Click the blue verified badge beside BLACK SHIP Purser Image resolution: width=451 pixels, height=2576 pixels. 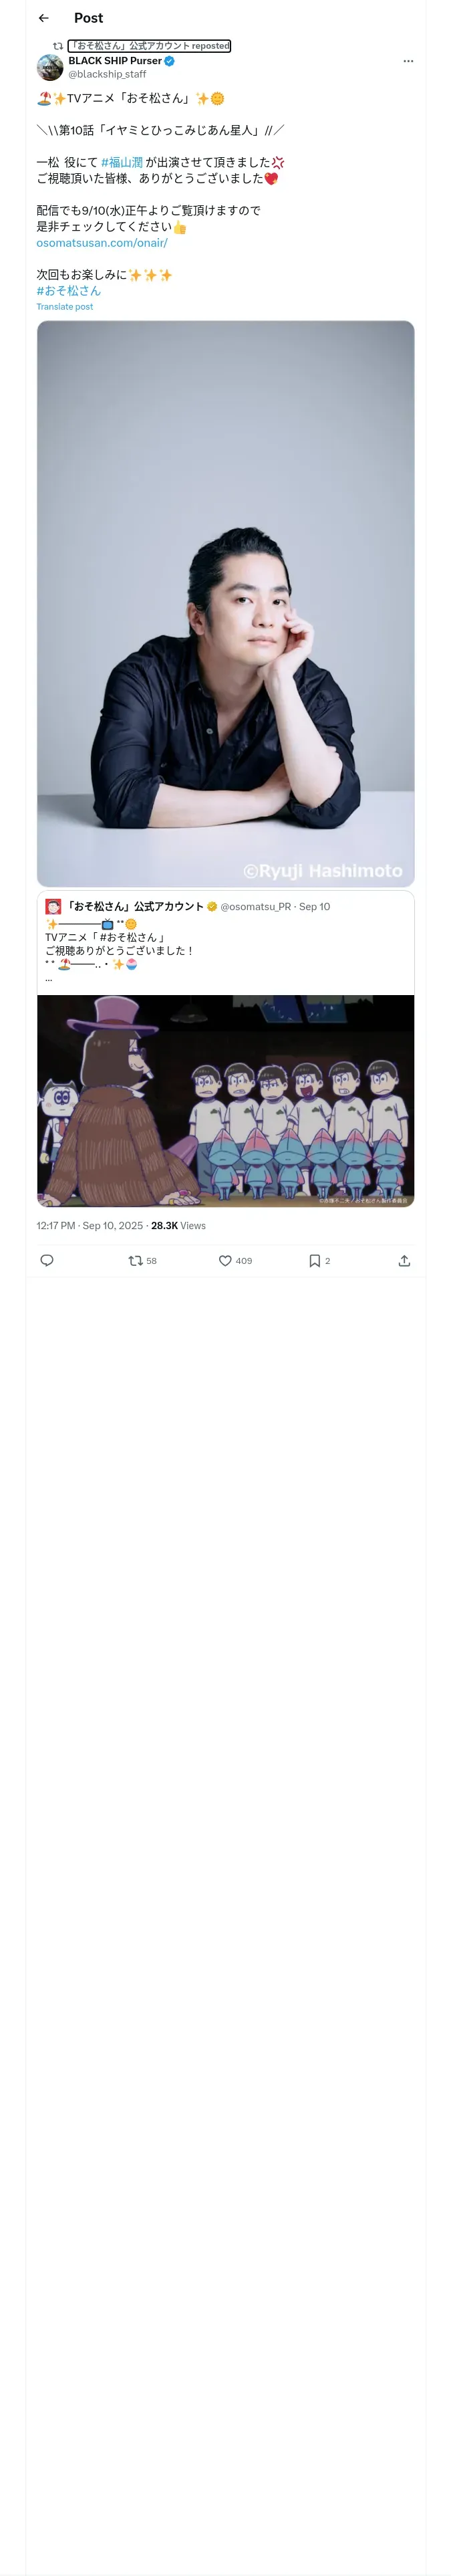click(x=170, y=61)
